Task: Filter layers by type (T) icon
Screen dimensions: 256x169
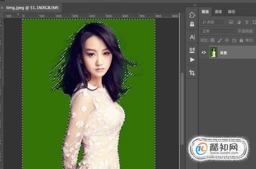Action: tap(247, 22)
